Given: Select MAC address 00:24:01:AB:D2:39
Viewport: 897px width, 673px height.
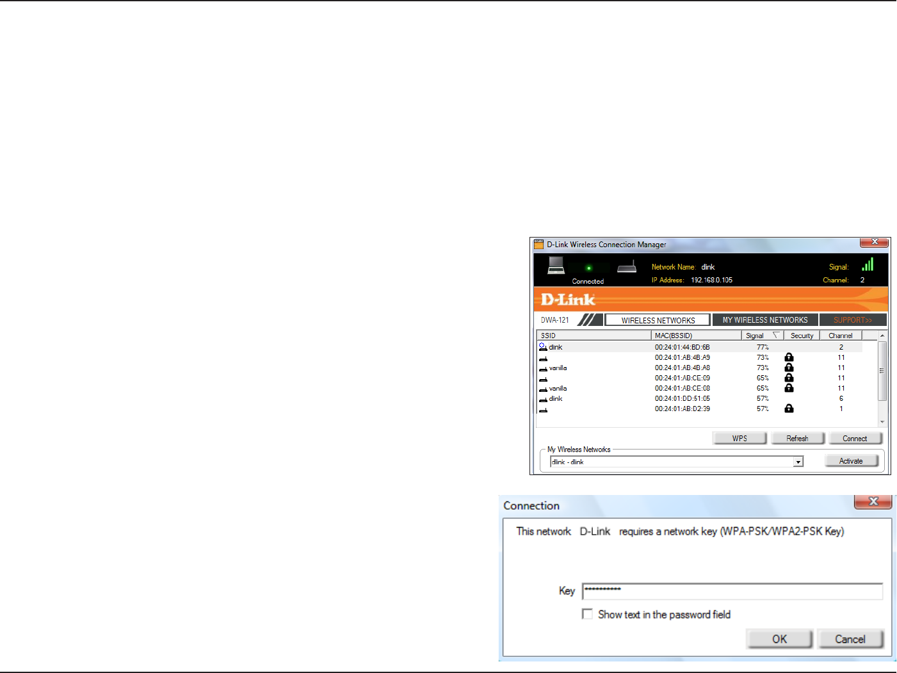Looking at the screenshot, I should [x=682, y=409].
